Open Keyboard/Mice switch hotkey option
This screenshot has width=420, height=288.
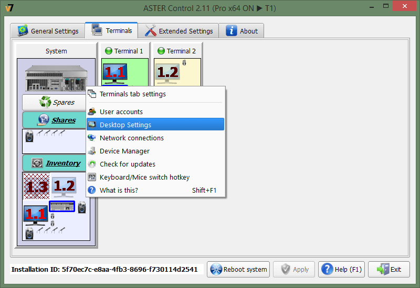coord(155,177)
